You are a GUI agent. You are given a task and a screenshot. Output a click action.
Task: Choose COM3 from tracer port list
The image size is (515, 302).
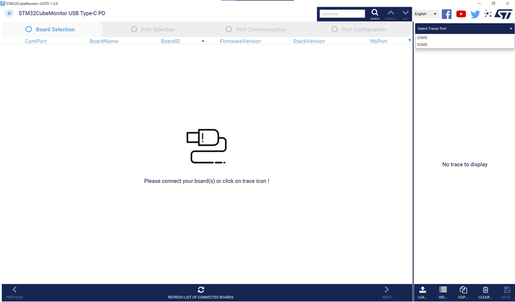pyautogui.click(x=464, y=38)
